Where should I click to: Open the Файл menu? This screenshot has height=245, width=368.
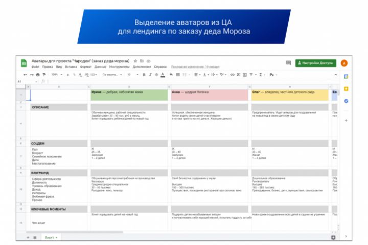[x=35, y=67]
